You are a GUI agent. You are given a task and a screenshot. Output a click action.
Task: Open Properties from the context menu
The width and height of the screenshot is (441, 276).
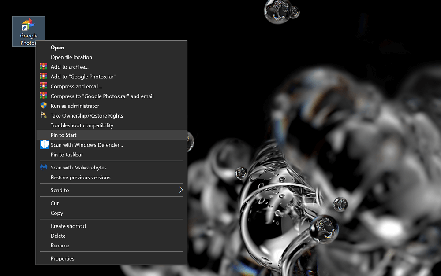coord(112,258)
